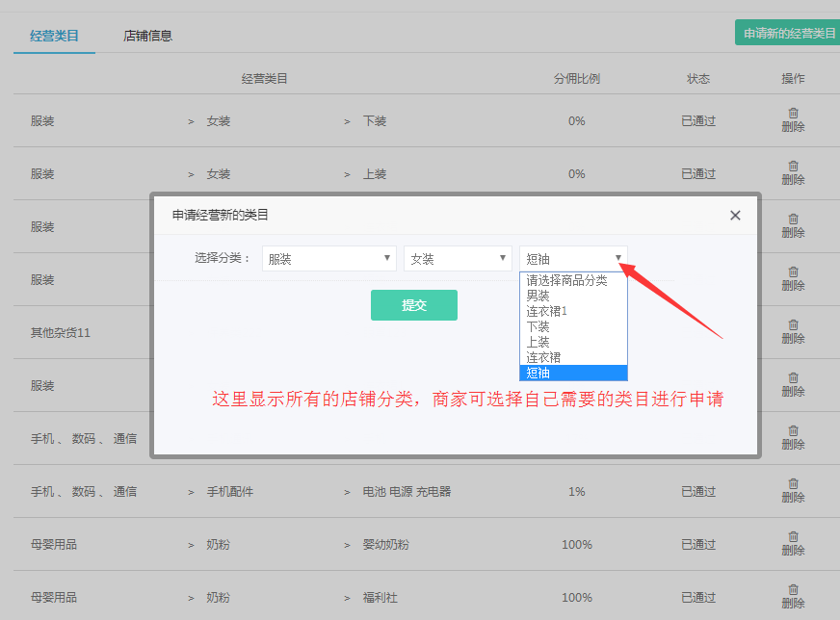Select 下装 option in dropdown list
The width and height of the screenshot is (840, 620).
(538, 327)
